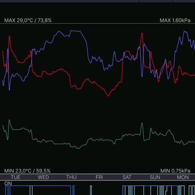
Task: Select the MAX 29,0°C / 73,8% reading
Action: pos(28,20)
